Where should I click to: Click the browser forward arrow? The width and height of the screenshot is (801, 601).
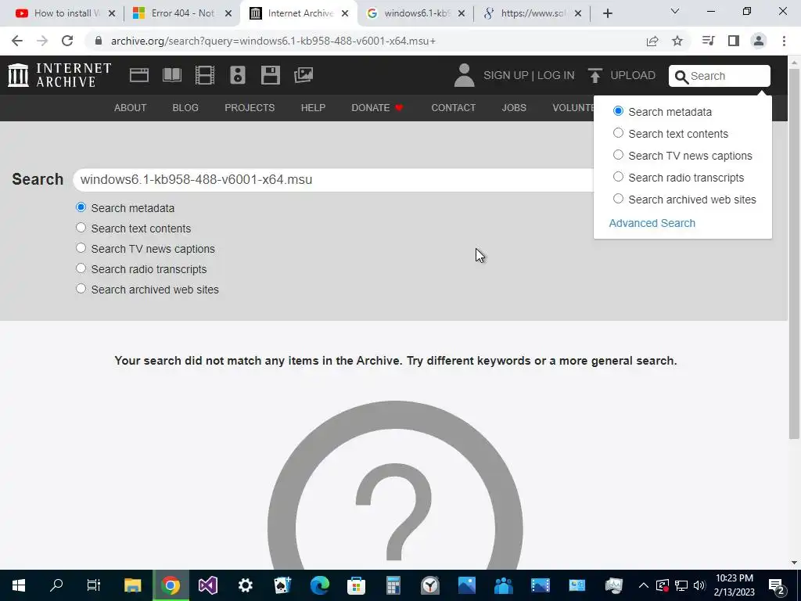point(42,41)
